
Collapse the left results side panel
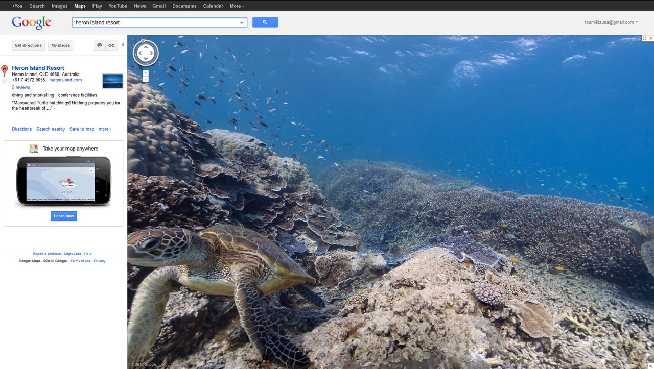point(123,45)
